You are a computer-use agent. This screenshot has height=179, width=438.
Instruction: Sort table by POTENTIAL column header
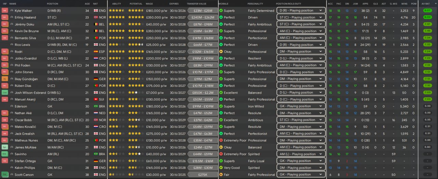click(136, 3)
